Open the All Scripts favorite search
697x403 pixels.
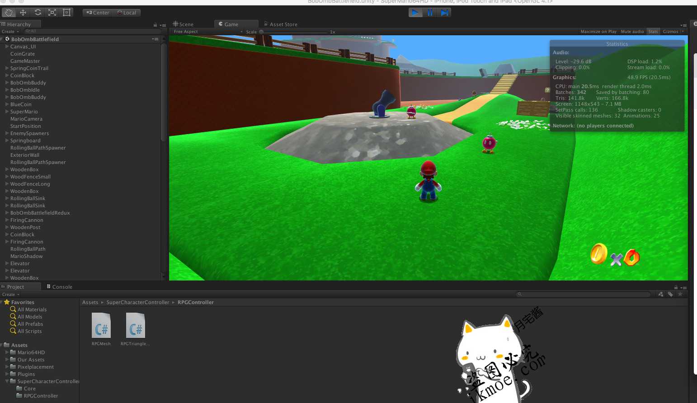(26, 331)
